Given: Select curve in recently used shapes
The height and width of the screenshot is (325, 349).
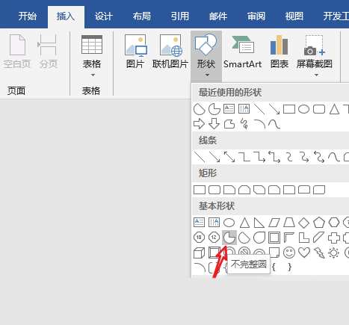Looking at the screenshot, I should [274, 124].
